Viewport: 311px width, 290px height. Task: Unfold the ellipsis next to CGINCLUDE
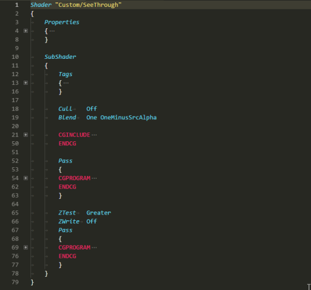click(94, 135)
